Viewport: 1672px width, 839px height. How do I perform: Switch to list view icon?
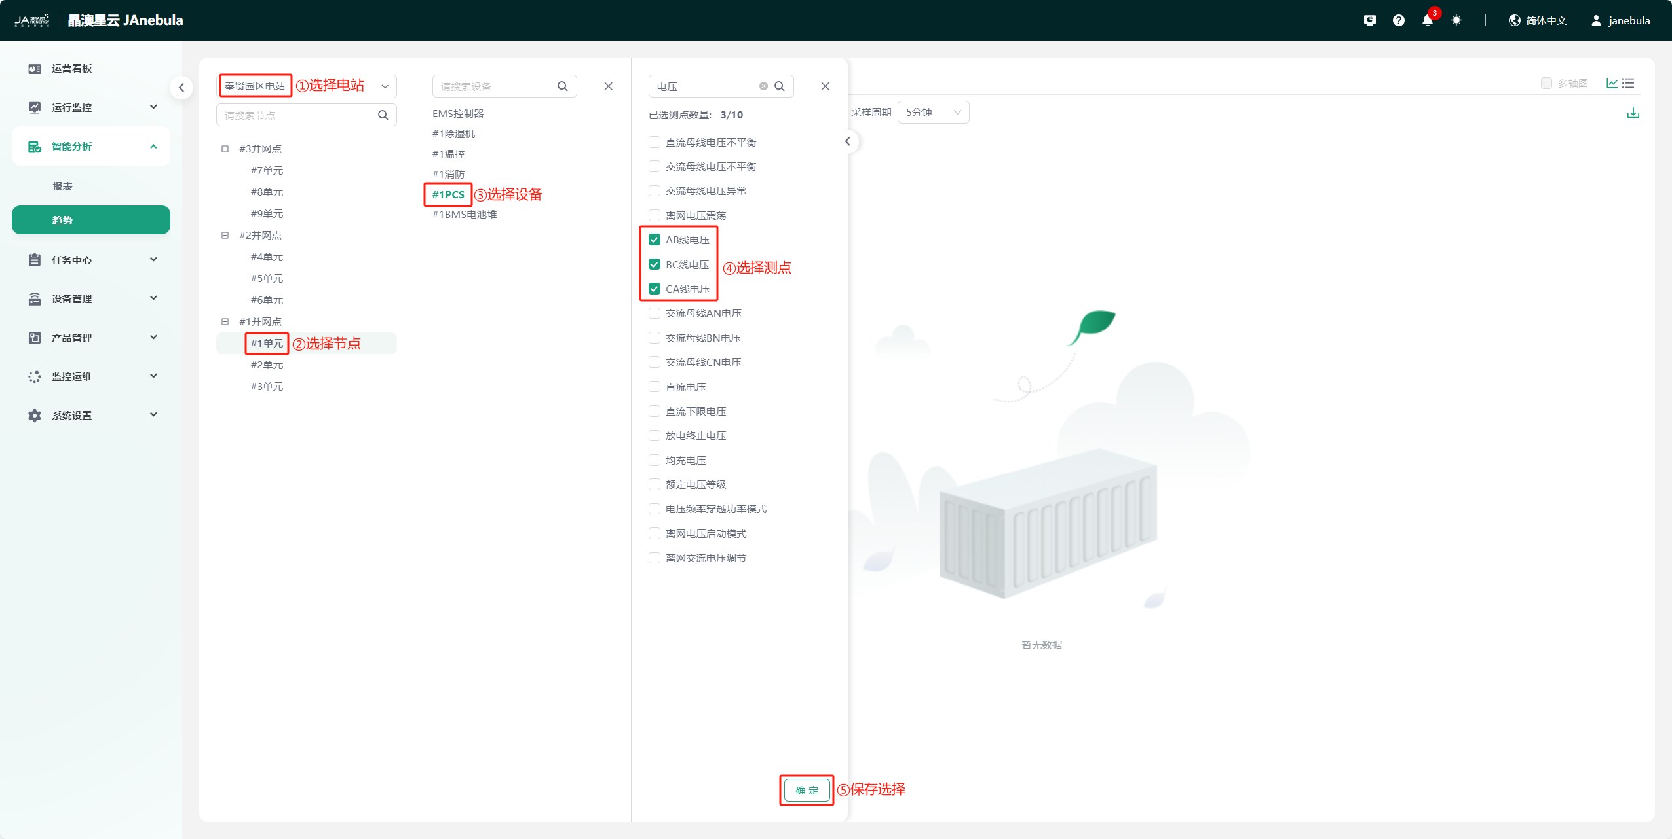[1629, 83]
